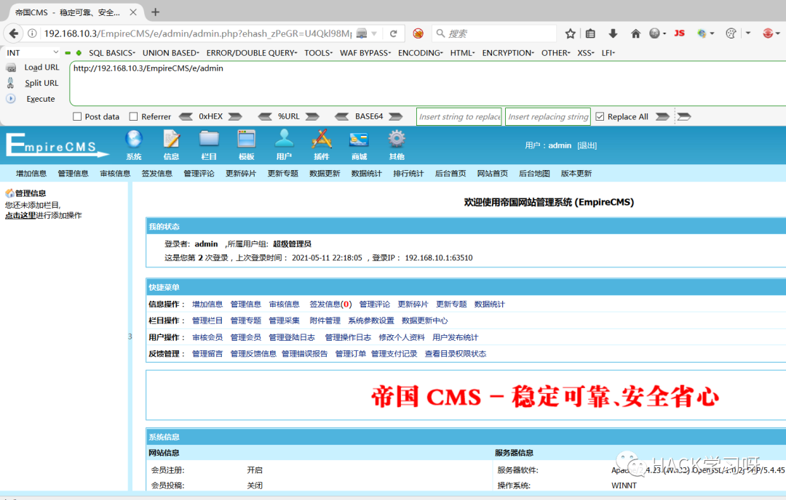The image size is (786, 500).
Task: Open the 模板 template icon
Action: pyautogui.click(x=247, y=145)
